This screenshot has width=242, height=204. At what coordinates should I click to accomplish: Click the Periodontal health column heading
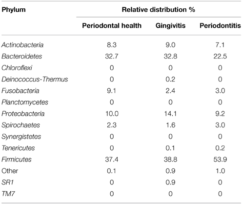coord(112,25)
